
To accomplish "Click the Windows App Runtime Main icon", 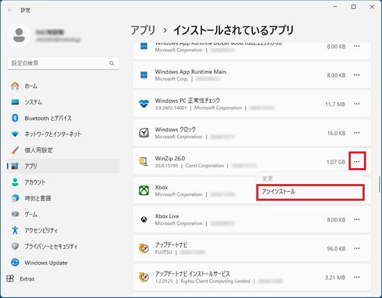I will coord(144,75).
